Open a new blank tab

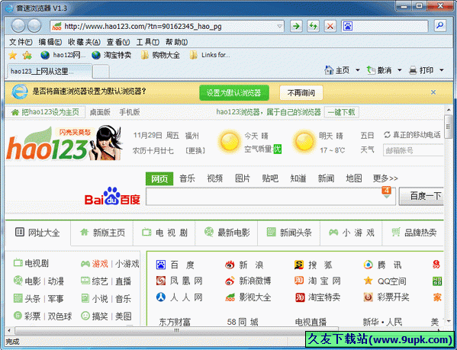(101, 72)
